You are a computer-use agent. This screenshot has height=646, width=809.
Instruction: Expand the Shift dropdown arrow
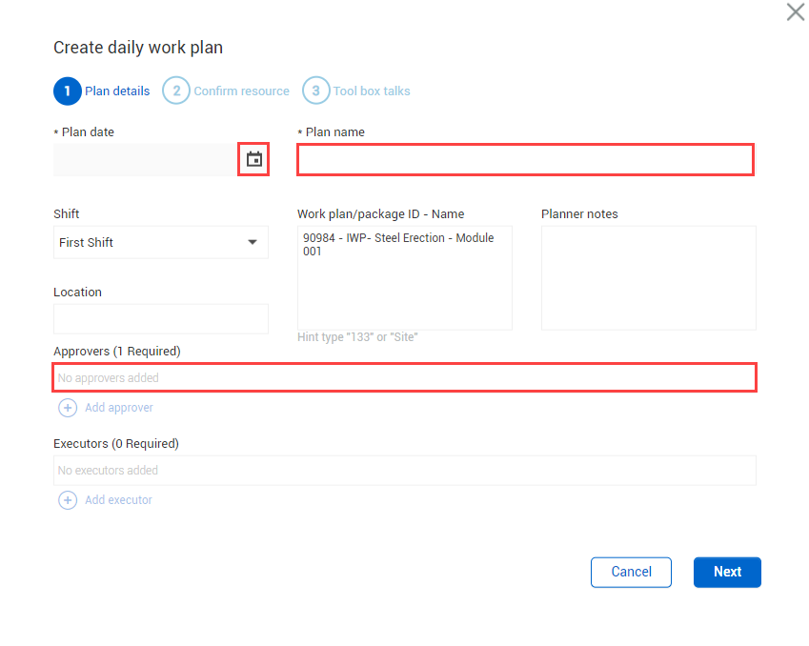(253, 243)
